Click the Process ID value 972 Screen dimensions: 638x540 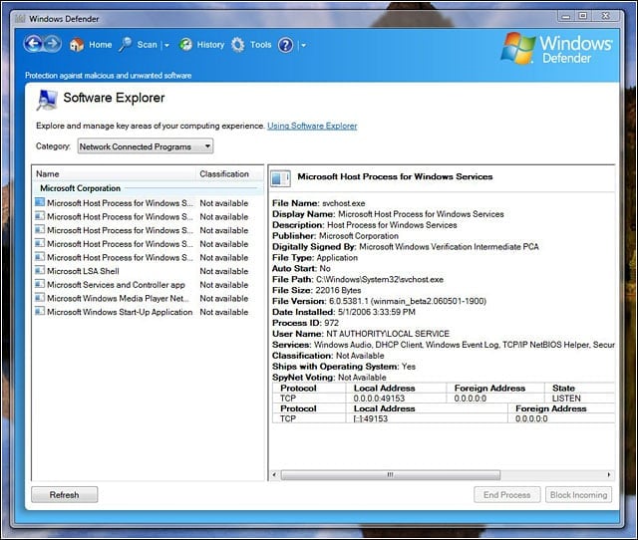pos(331,323)
